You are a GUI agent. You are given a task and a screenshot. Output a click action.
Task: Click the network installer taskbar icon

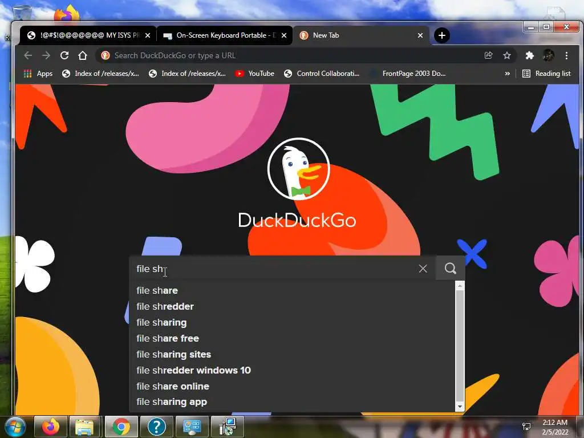click(227, 427)
